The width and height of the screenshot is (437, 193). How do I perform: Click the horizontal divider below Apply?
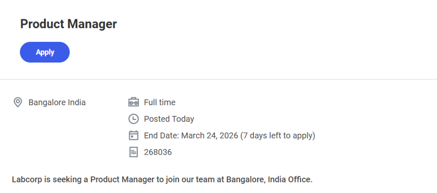218,79
